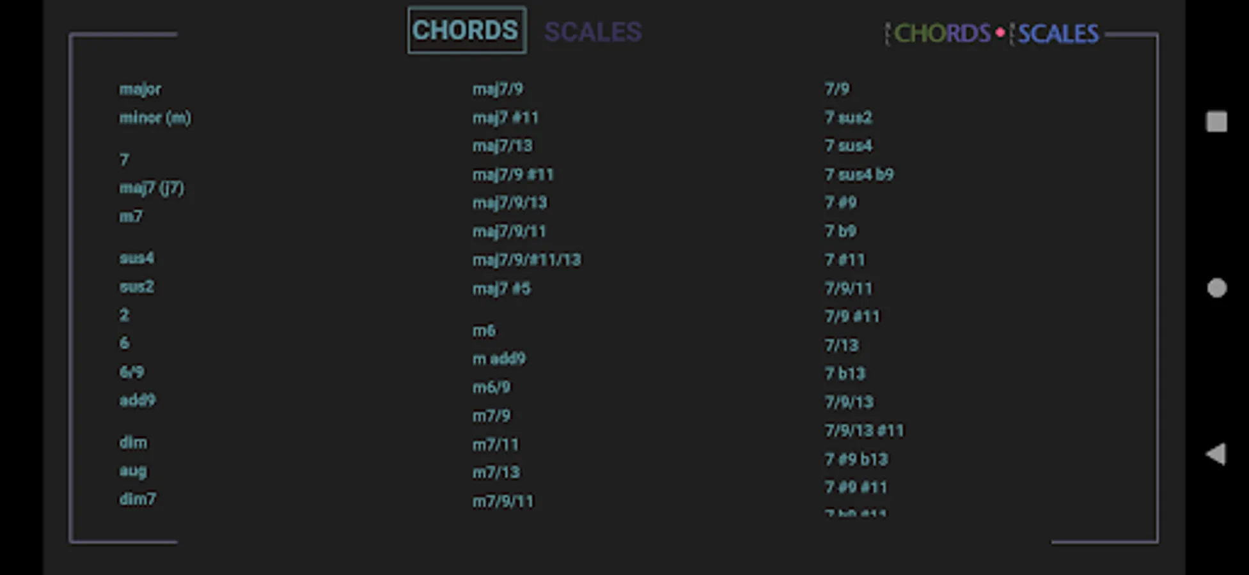Select the maj7/9 #11 chord

point(513,174)
